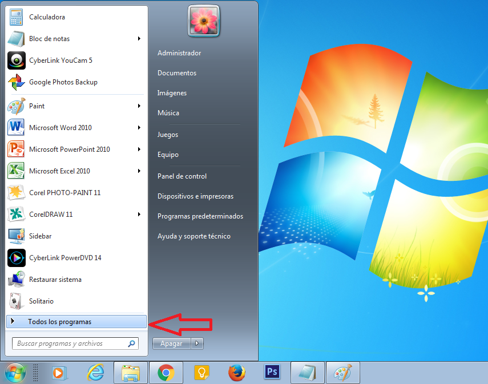This screenshot has height=384, width=488.
Task: Launch CorelDRAW 11 icon
Action: tap(16, 215)
